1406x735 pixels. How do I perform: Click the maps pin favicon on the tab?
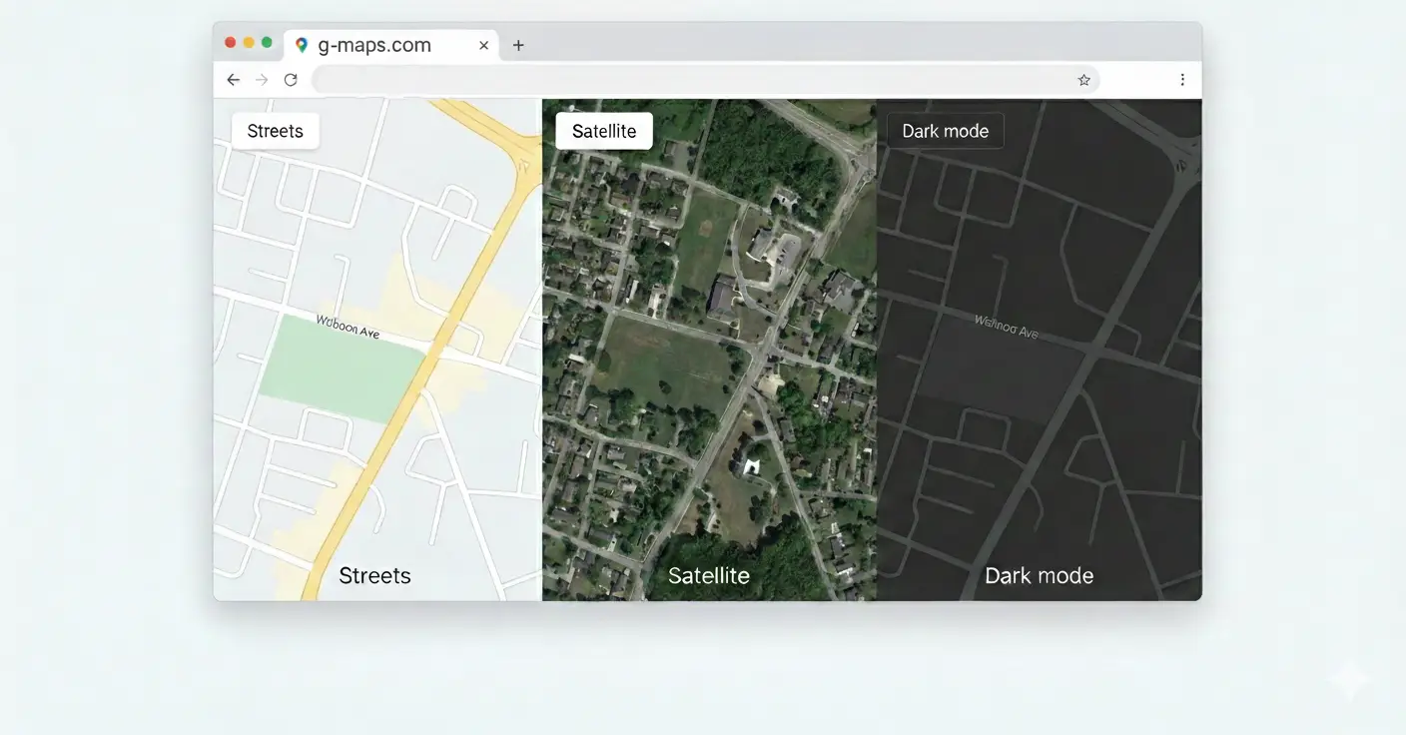click(x=302, y=45)
